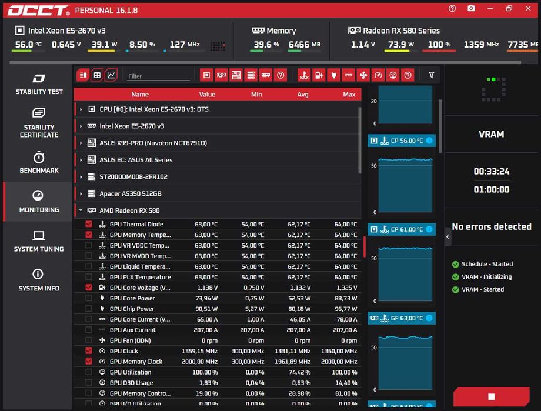Screen dimensions: 541x411
Task: Expand ASUS X99-PRO Nuvoton group
Action: [81, 143]
